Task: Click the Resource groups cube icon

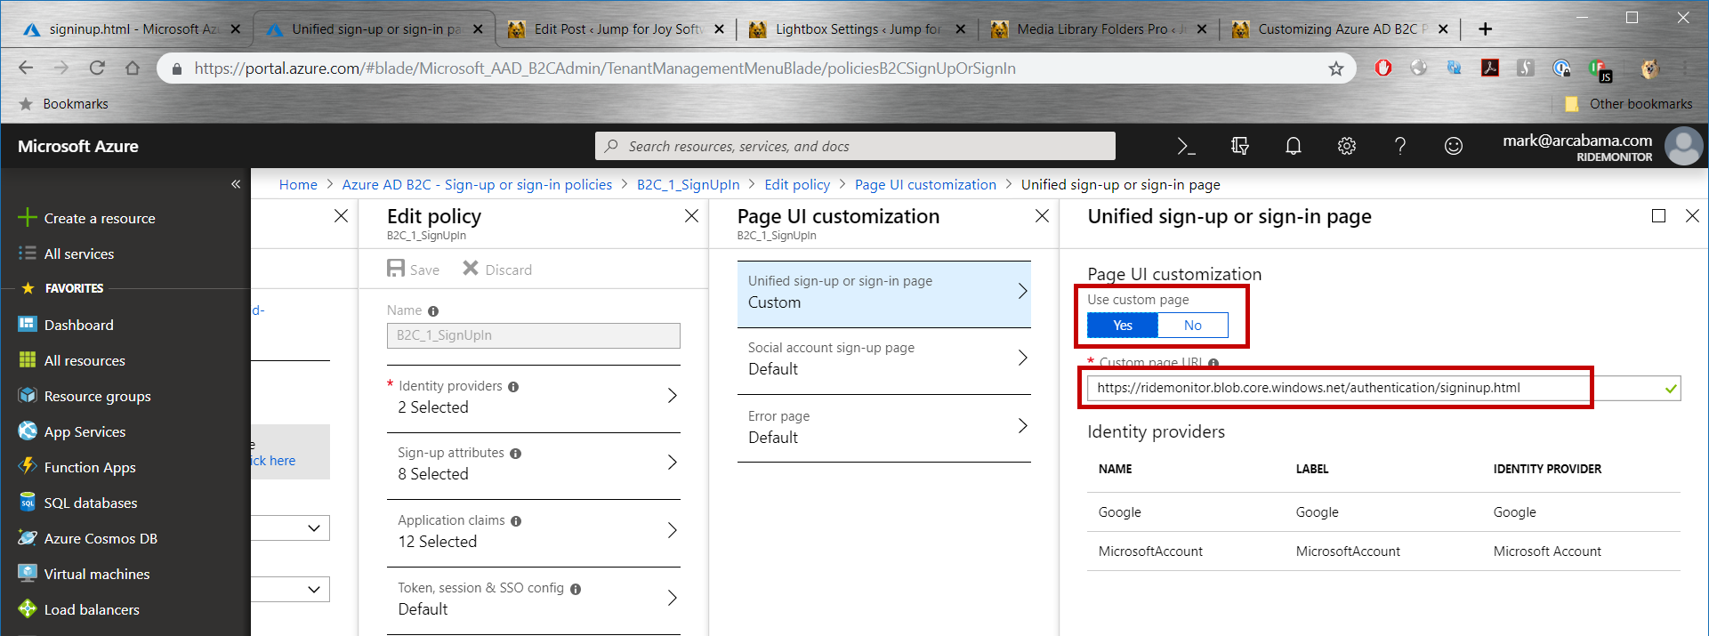Action: tap(28, 396)
